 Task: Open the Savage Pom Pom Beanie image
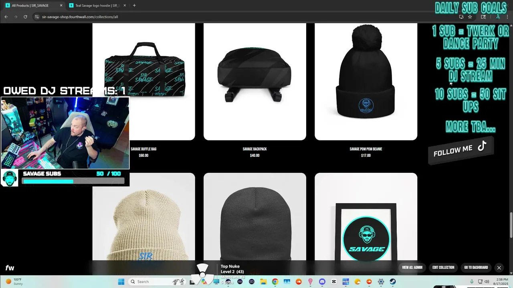(366, 82)
